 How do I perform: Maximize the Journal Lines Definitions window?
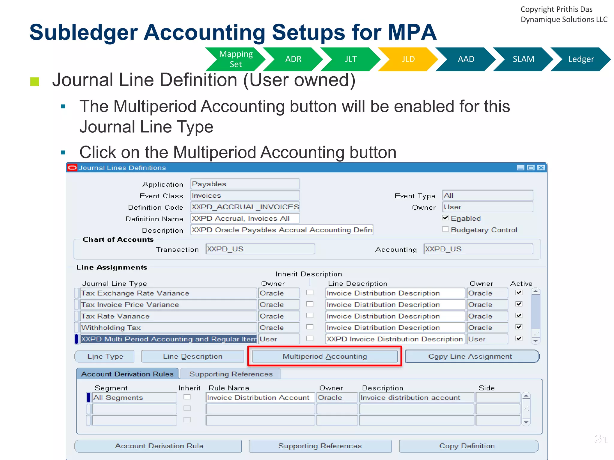(531, 168)
